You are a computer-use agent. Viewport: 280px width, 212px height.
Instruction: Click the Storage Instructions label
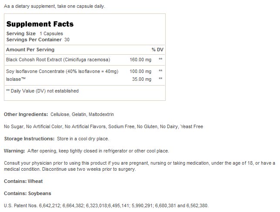[28, 139]
